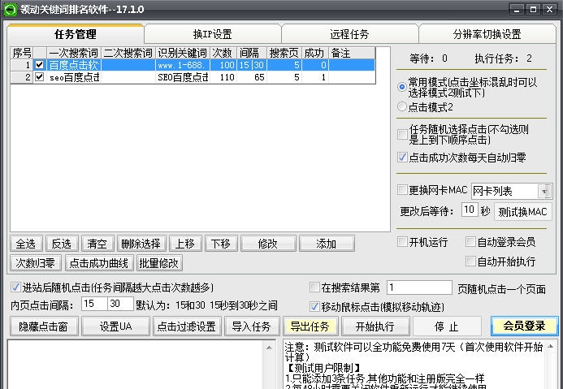Click the 停止 button

(447, 326)
